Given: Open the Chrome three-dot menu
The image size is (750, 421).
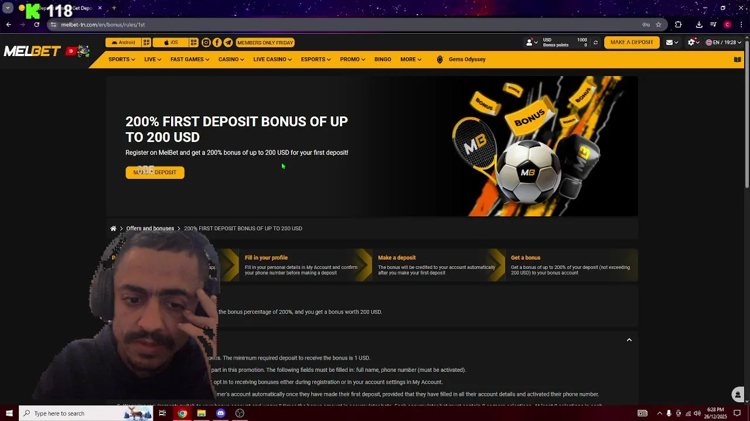Looking at the screenshot, I should [x=741, y=25].
